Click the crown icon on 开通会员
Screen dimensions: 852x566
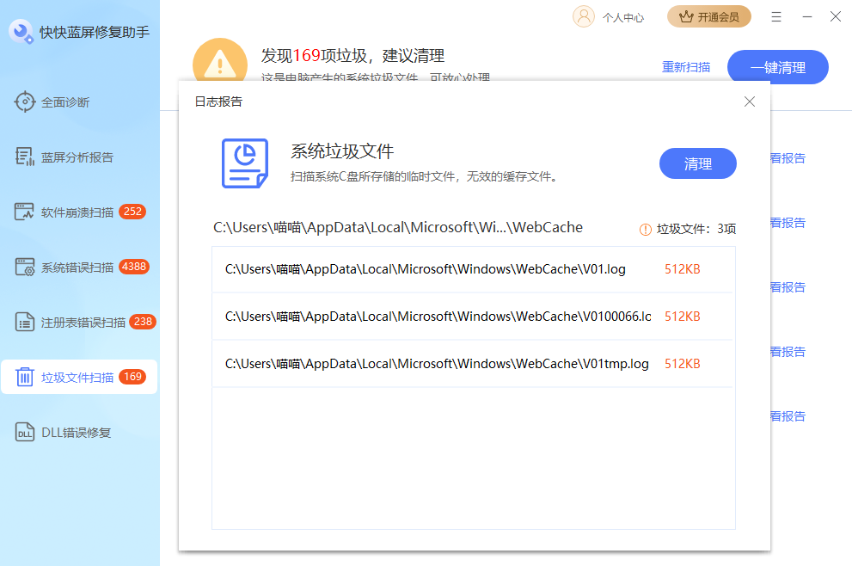[686, 16]
